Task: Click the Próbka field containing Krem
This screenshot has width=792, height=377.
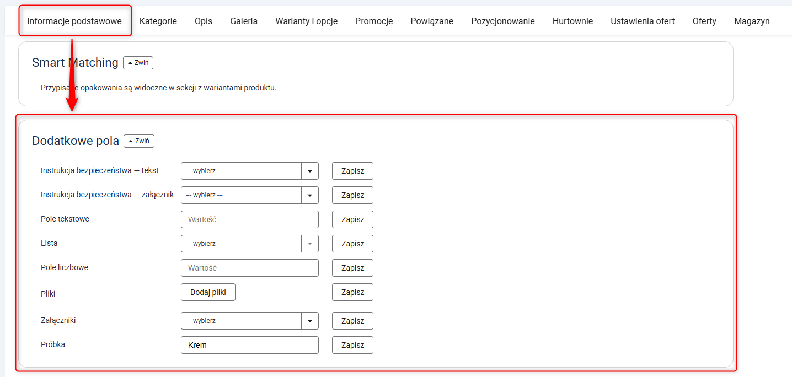Action: click(x=249, y=345)
